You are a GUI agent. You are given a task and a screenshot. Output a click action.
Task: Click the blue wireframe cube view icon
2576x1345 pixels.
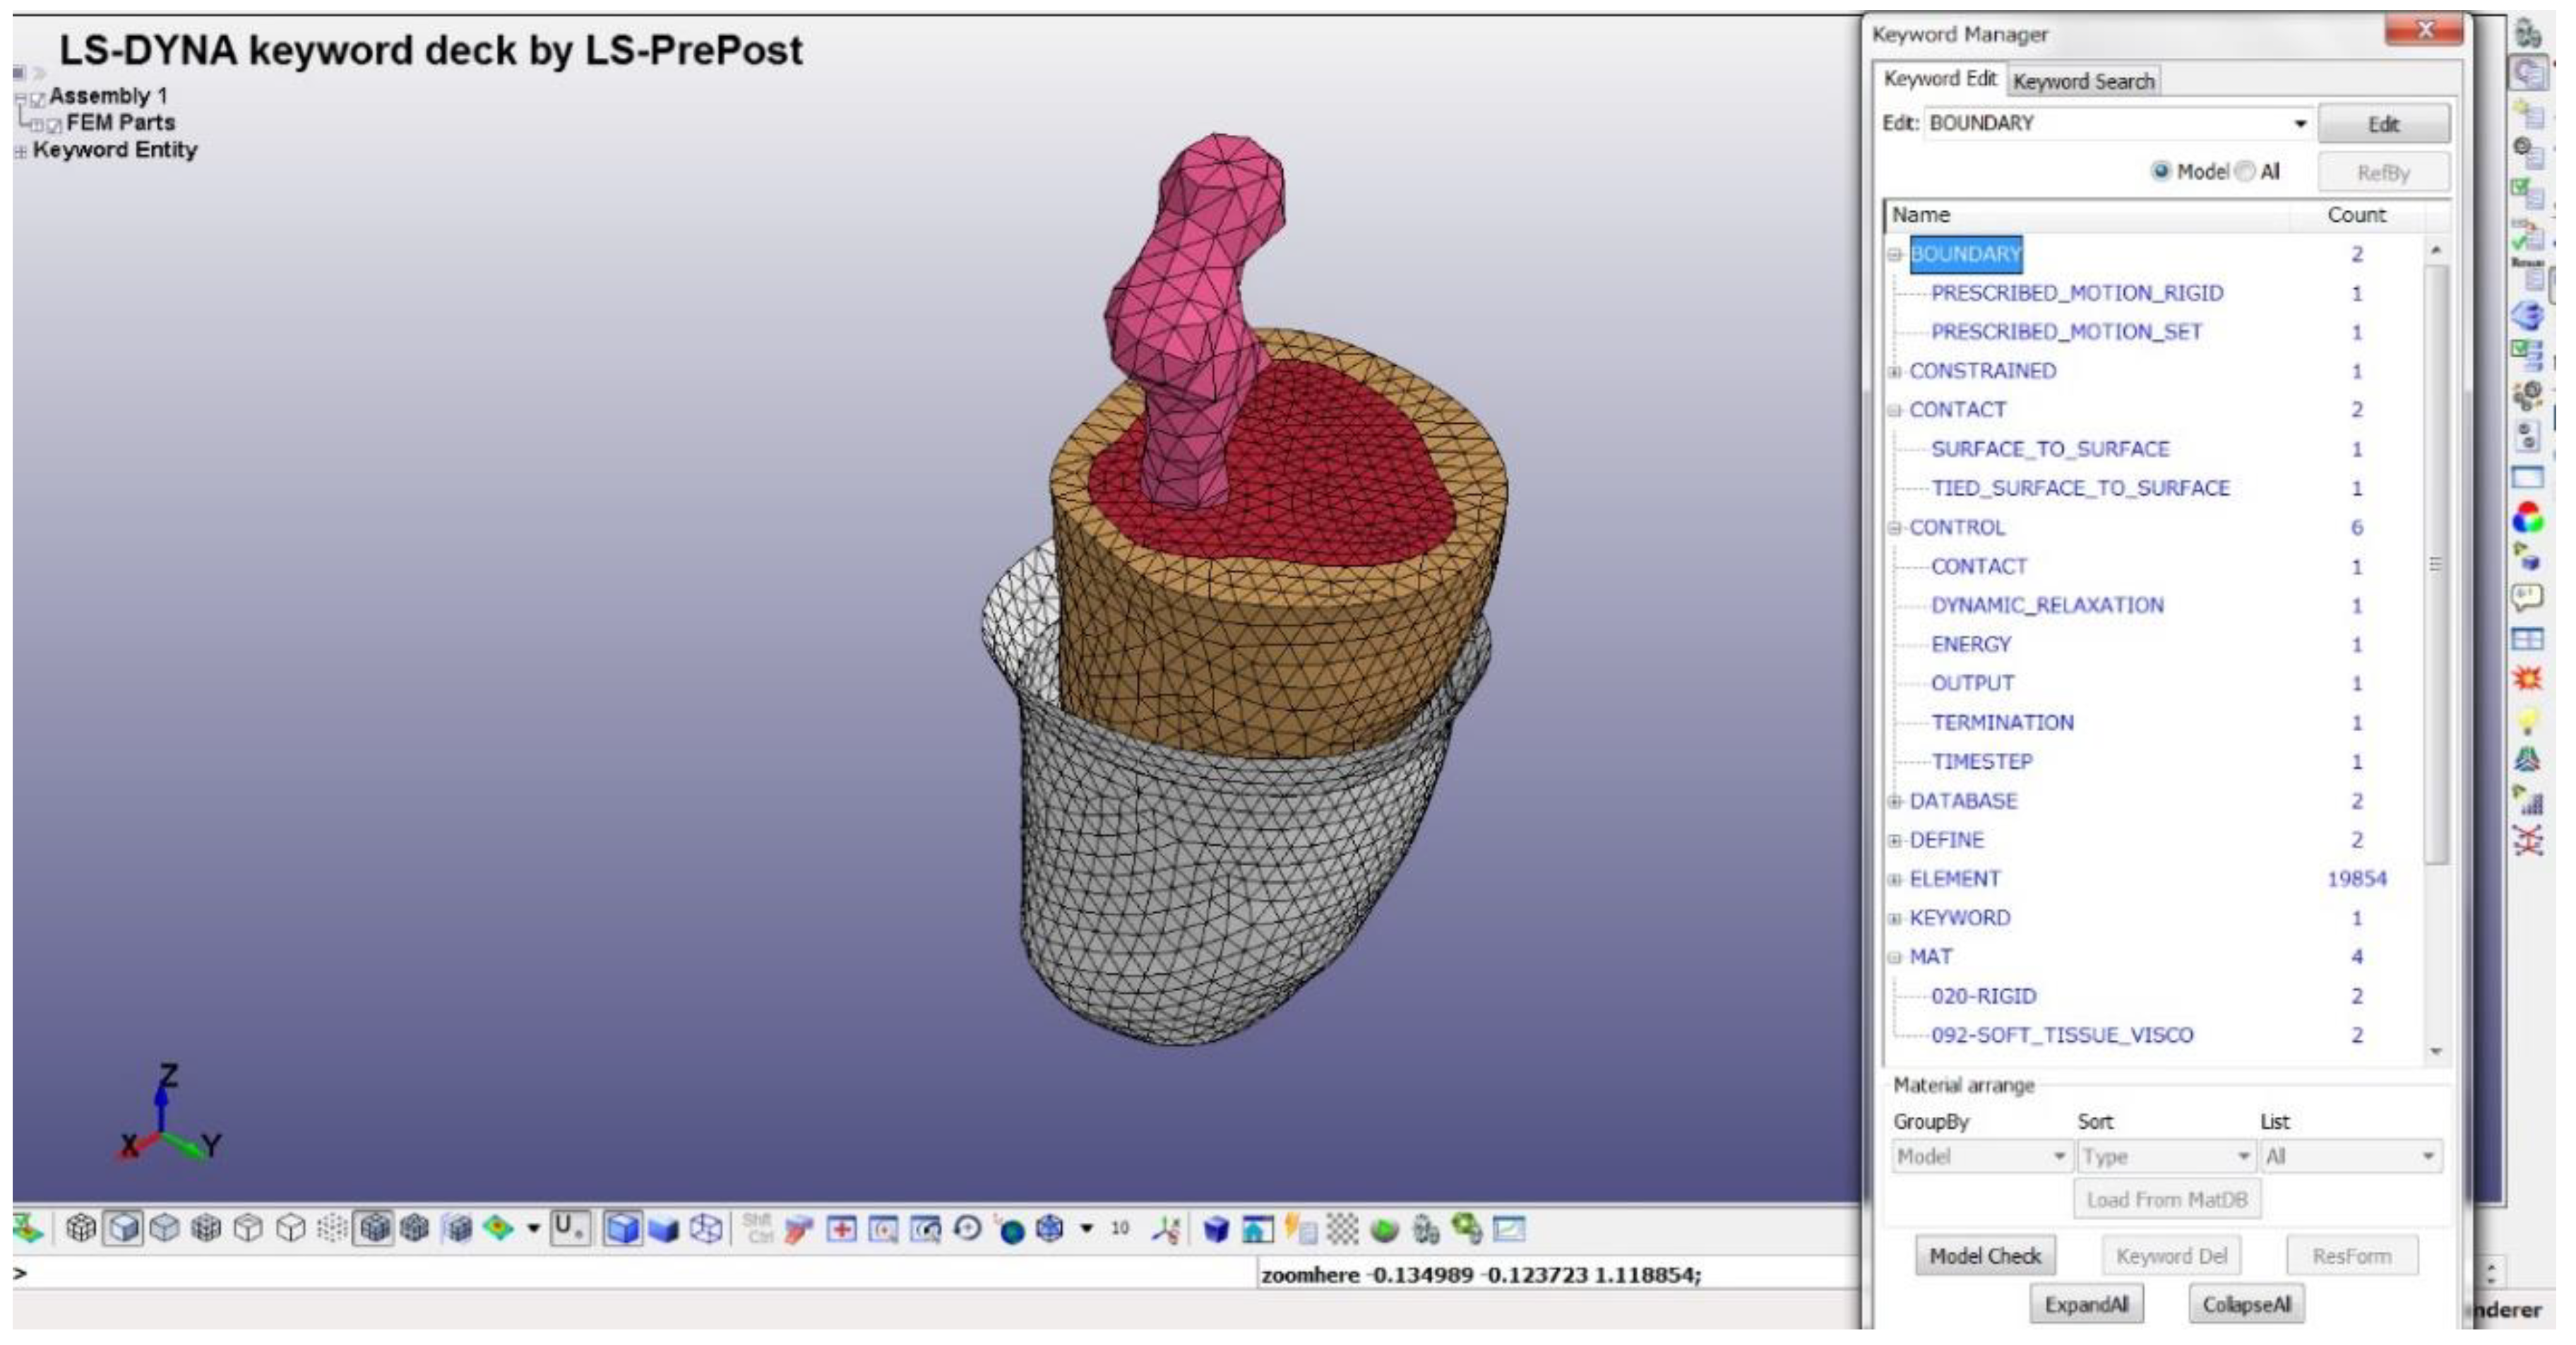coord(706,1228)
